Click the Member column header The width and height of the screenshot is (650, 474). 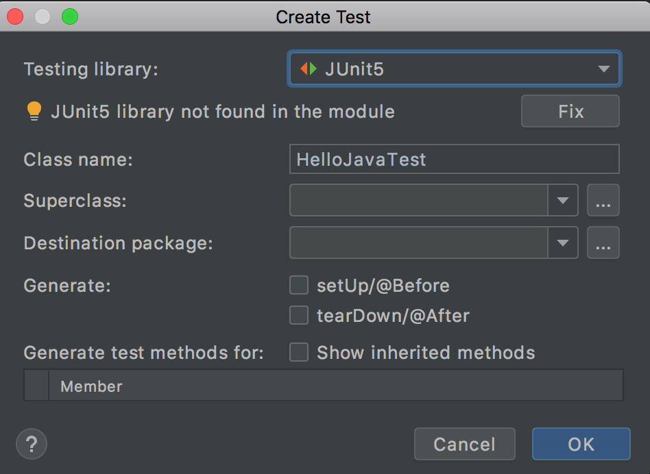click(91, 386)
